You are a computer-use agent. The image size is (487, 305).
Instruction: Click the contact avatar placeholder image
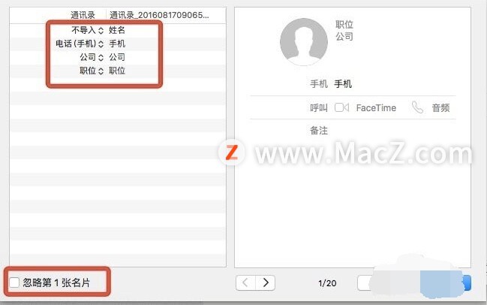(x=304, y=41)
